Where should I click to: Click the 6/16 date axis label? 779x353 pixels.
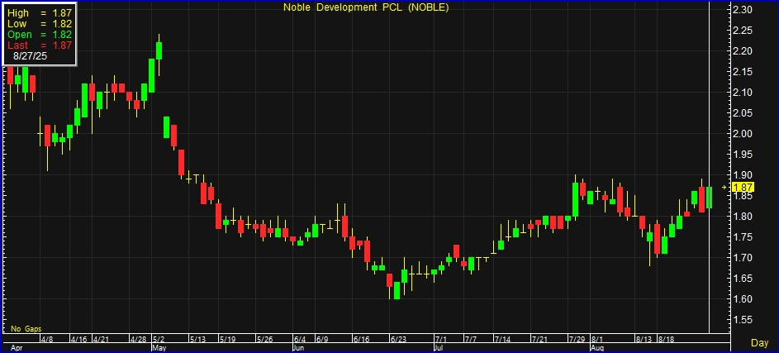tap(361, 340)
